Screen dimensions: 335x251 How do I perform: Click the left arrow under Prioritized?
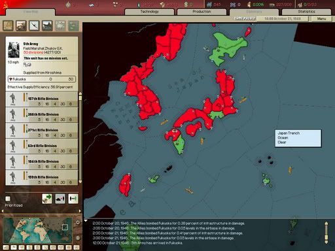3,211
